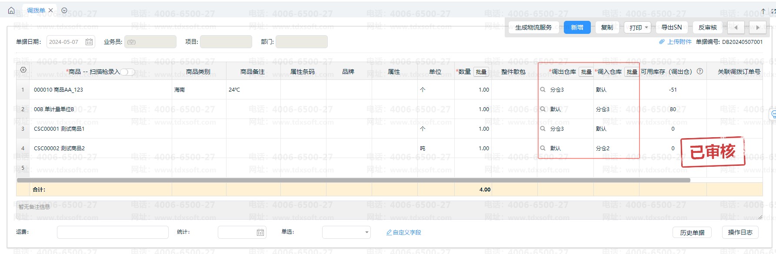
Task: Click help icon beside 可用库存 column
Action: (700, 71)
